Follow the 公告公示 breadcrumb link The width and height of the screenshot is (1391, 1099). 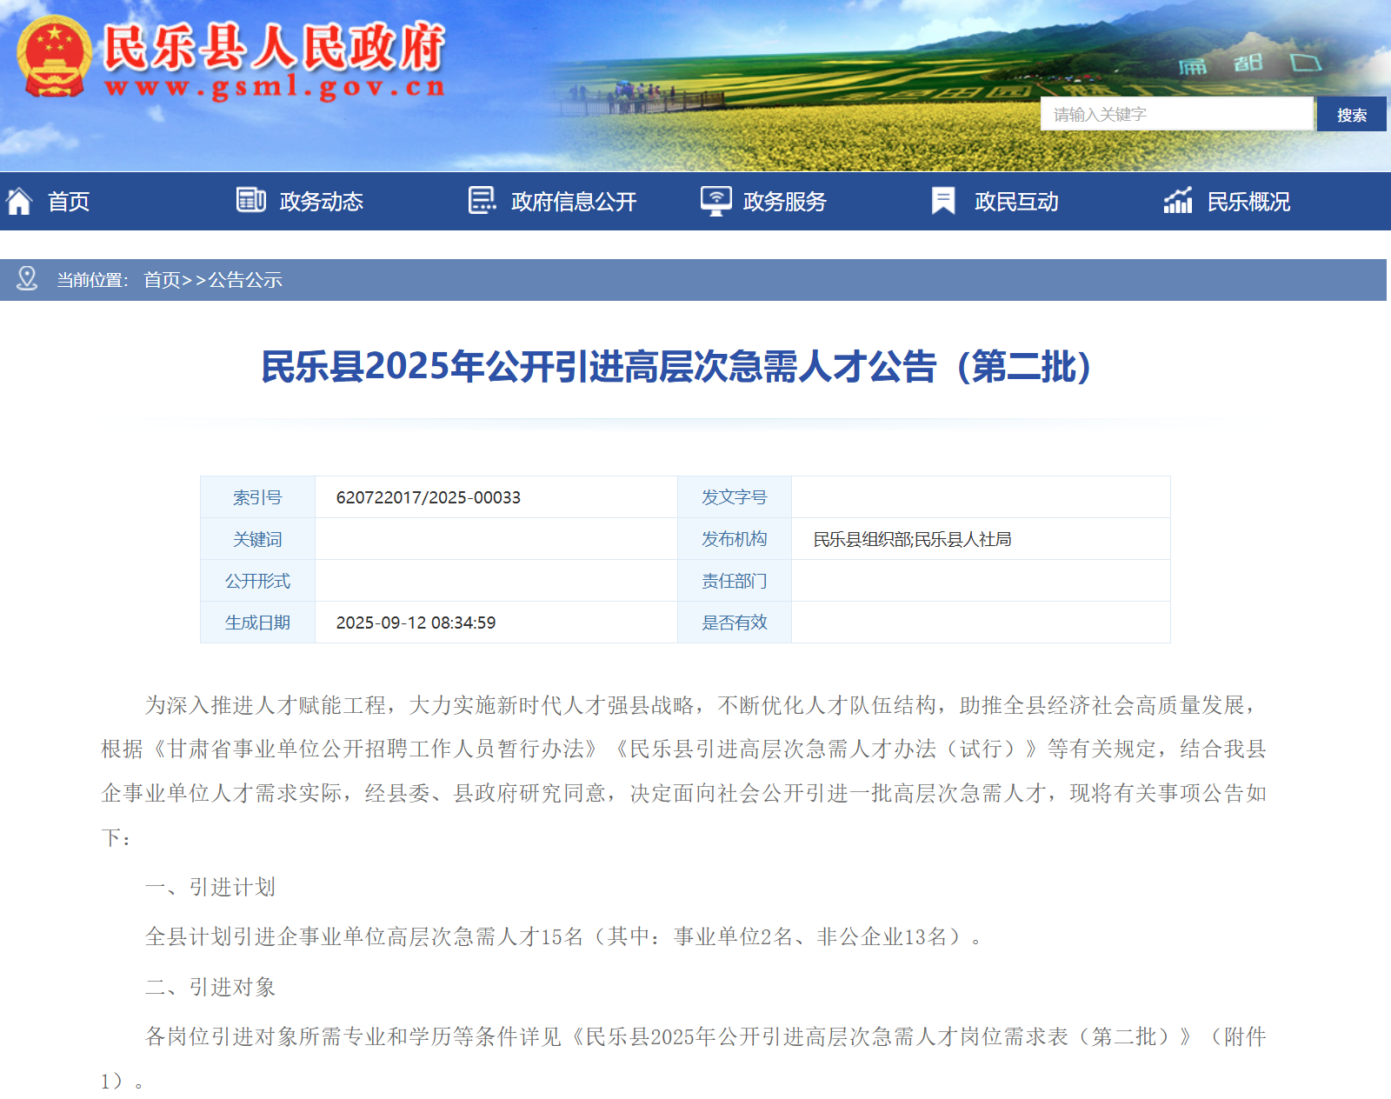(x=245, y=280)
